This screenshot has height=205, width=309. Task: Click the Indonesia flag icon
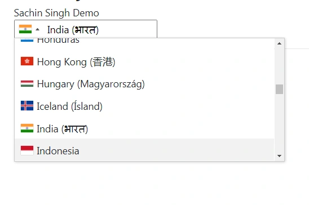coord(27,150)
